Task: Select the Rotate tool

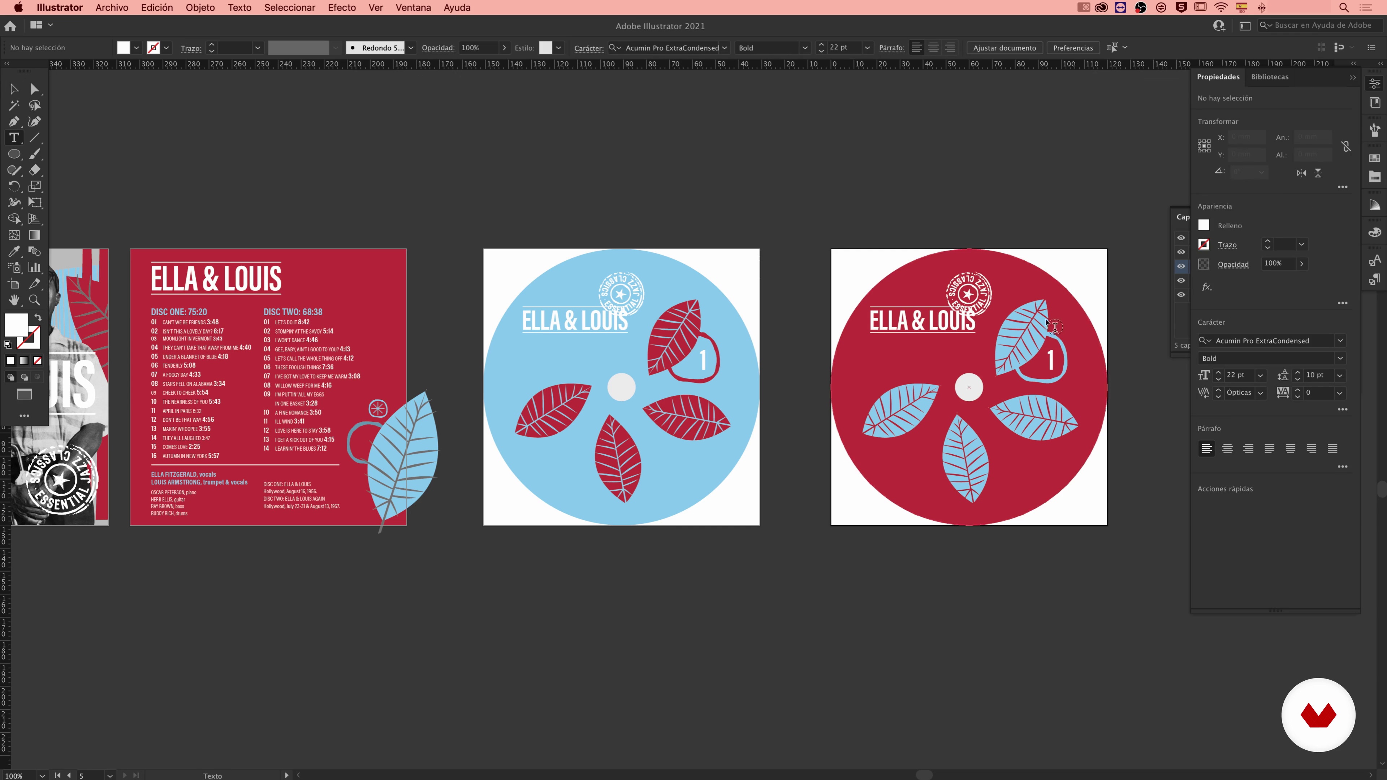Action: point(14,186)
